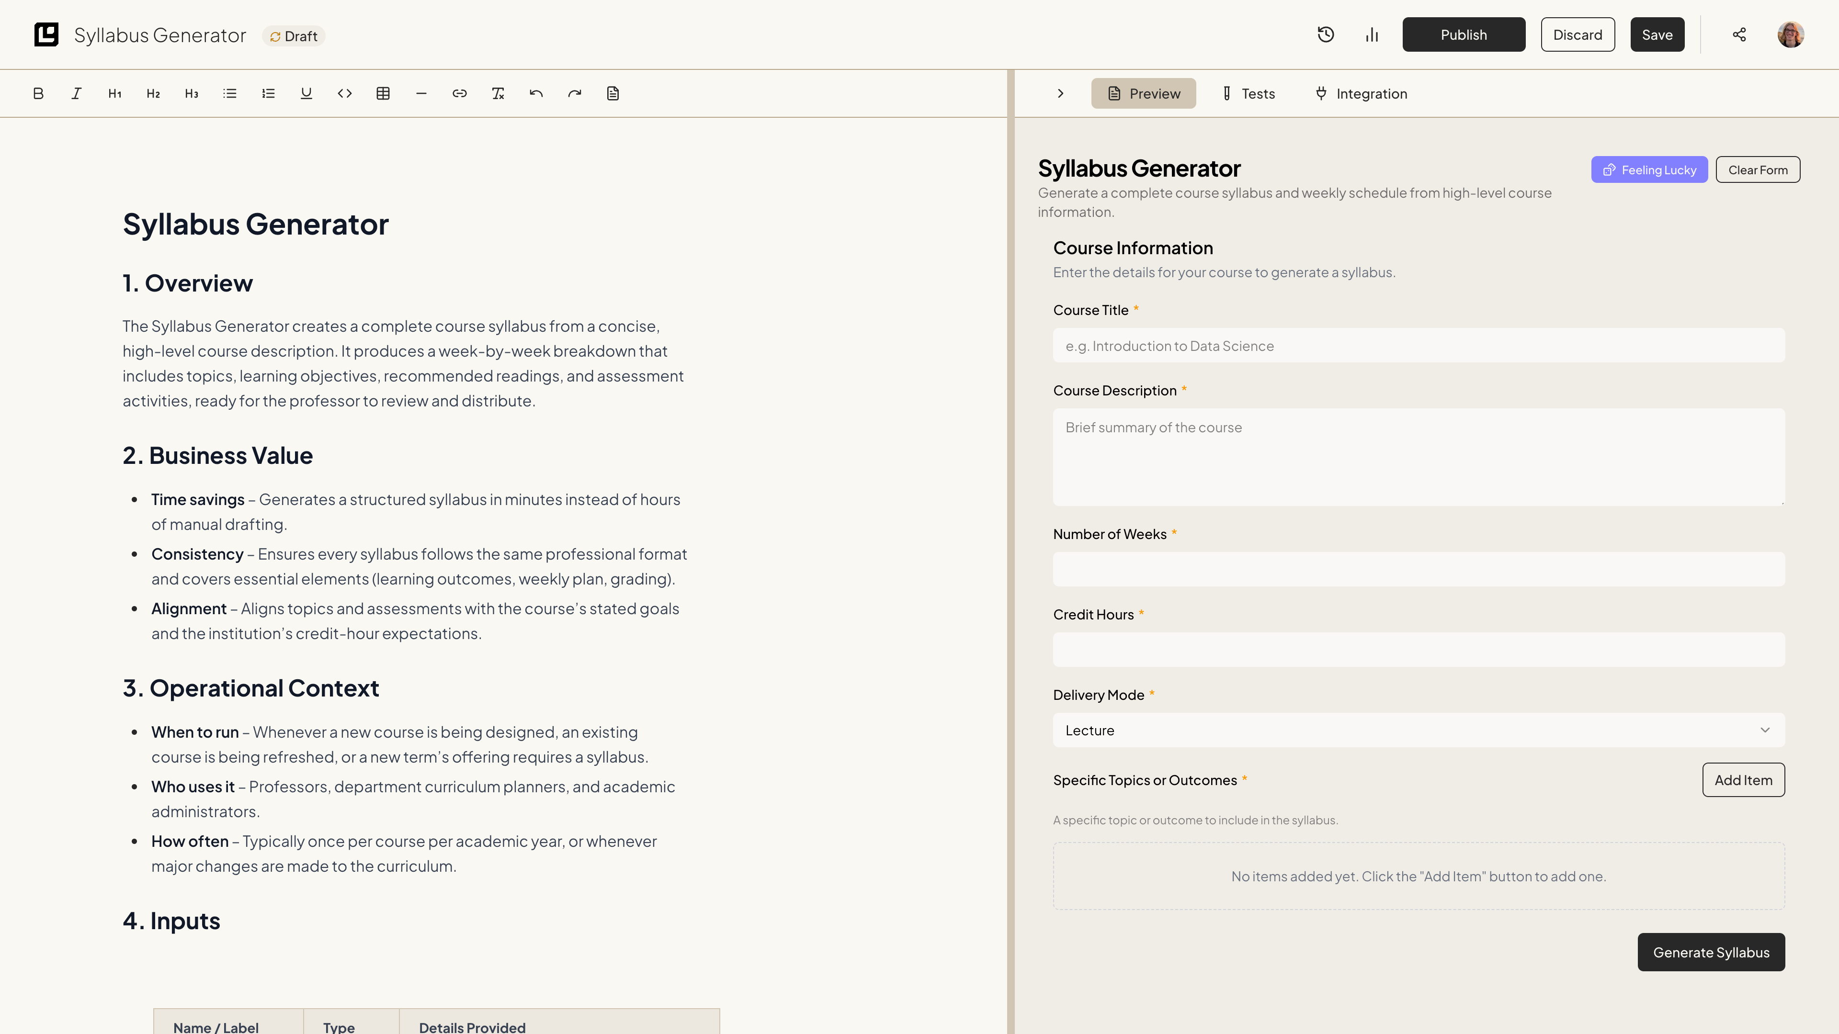Click the share icon
Viewport: 1839px width, 1034px height.
[x=1739, y=35]
